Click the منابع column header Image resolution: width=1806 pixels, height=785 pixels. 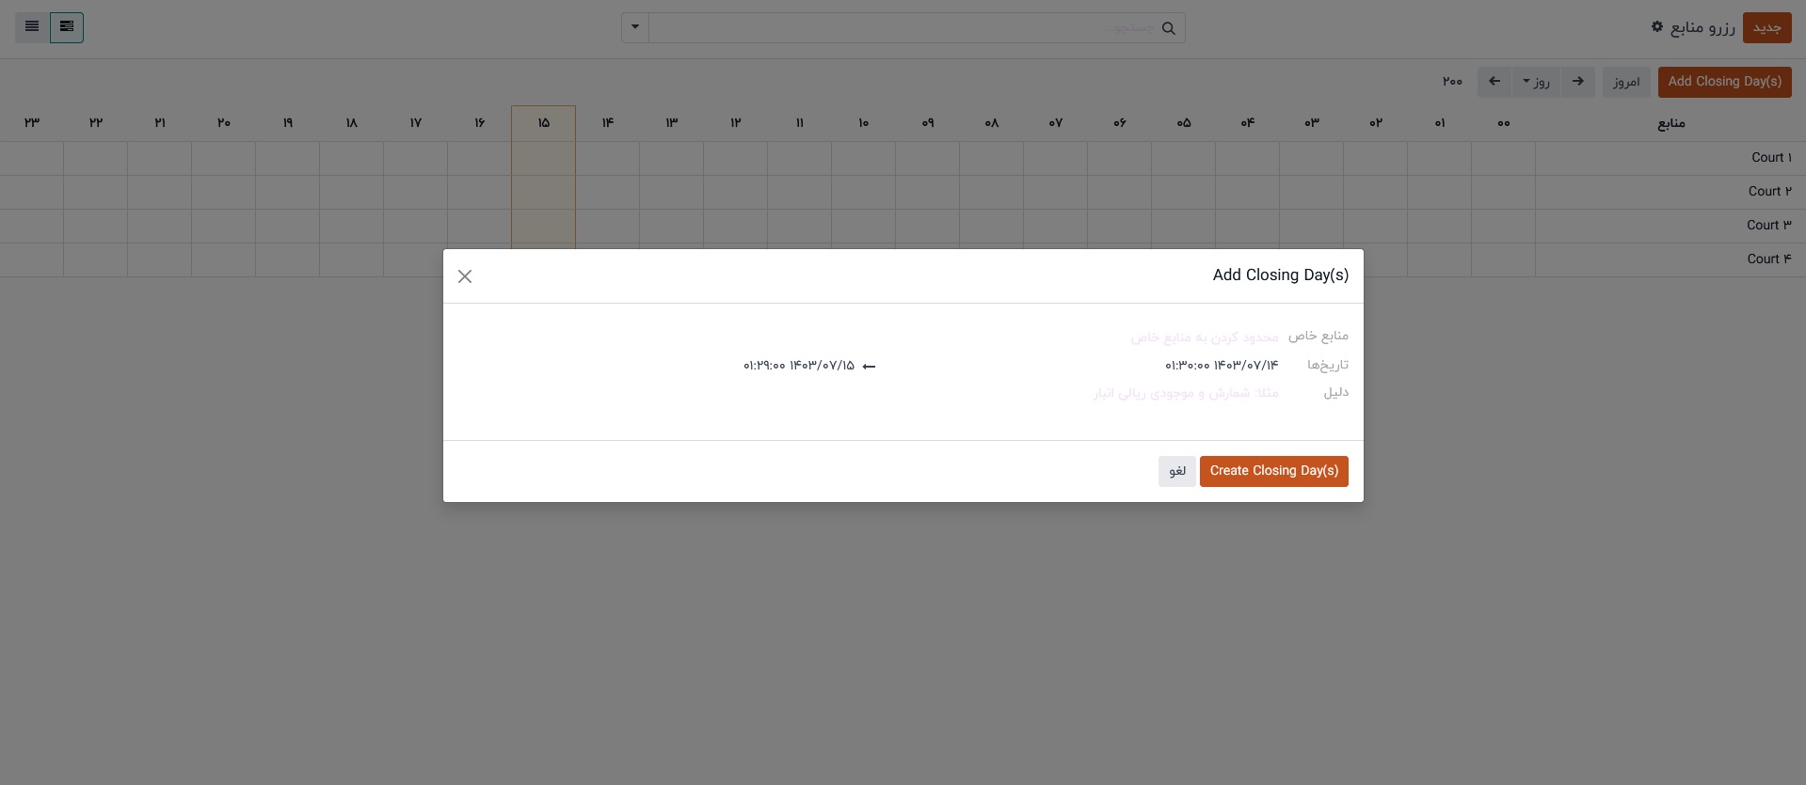coord(1671,123)
